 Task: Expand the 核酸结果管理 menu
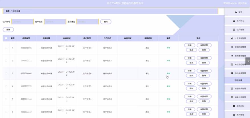(x=237, y=89)
